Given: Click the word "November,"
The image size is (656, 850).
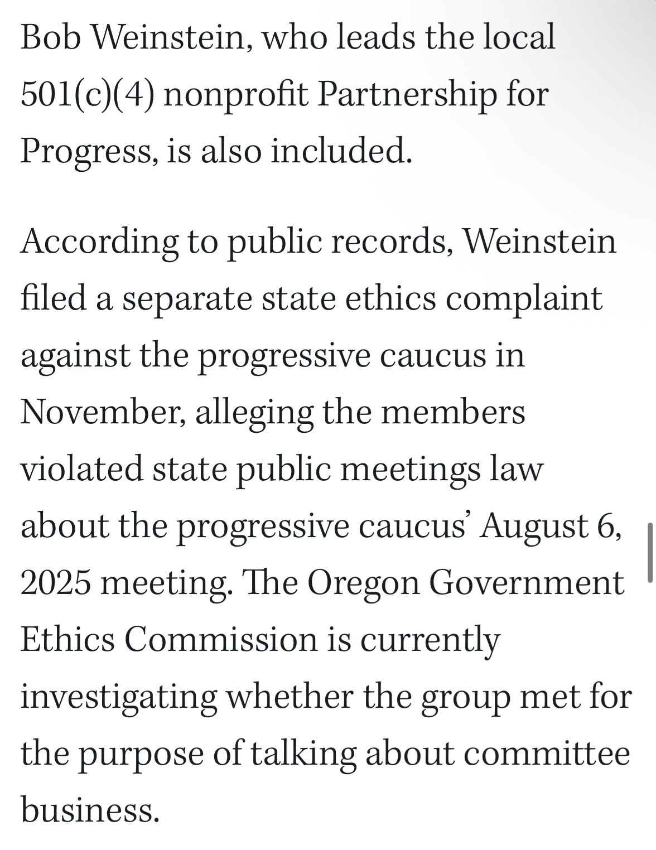Looking at the screenshot, I should pos(103,413).
